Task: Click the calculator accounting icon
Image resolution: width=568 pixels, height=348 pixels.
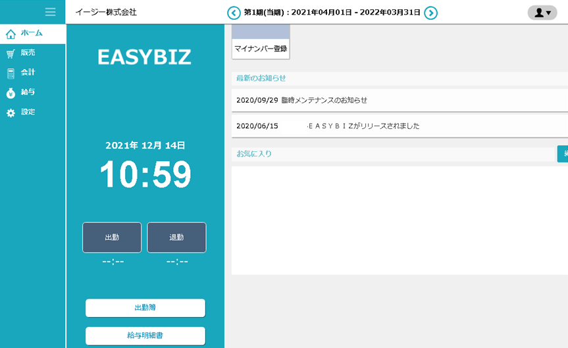Action: click(11, 74)
